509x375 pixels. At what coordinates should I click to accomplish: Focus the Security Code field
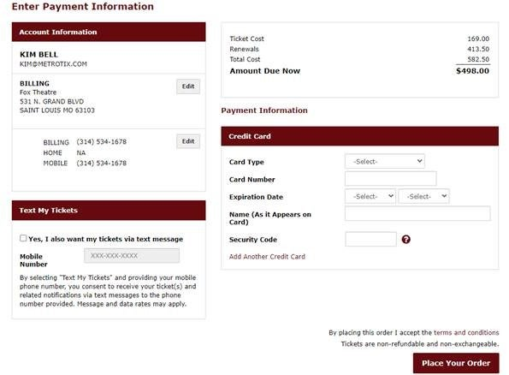click(370, 239)
